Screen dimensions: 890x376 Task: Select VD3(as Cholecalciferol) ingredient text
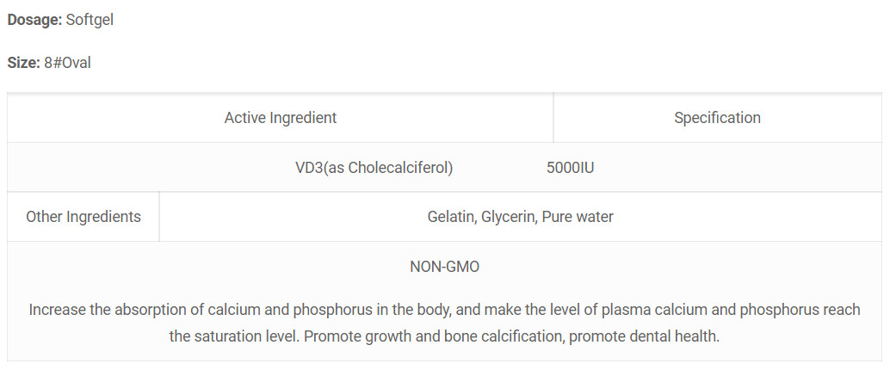coord(374,168)
